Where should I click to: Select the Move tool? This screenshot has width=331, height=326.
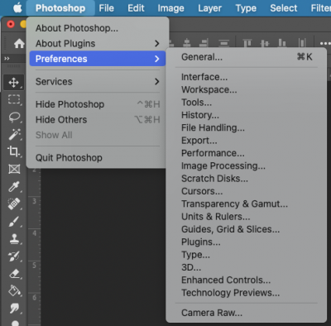click(14, 82)
